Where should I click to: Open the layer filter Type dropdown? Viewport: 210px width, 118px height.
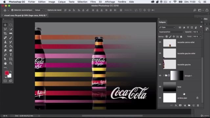(x=167, y=27)
